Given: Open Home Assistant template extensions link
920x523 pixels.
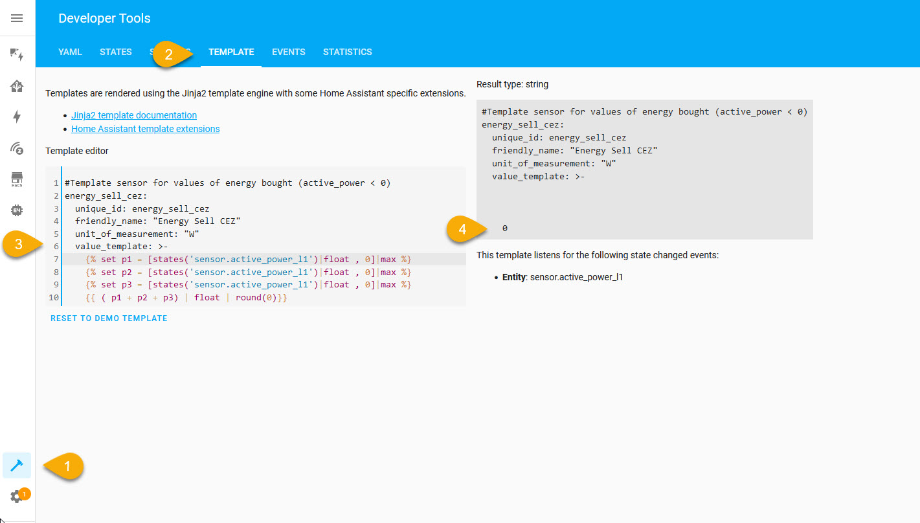Looking at the screenshot, I should (x=146, y=129).
